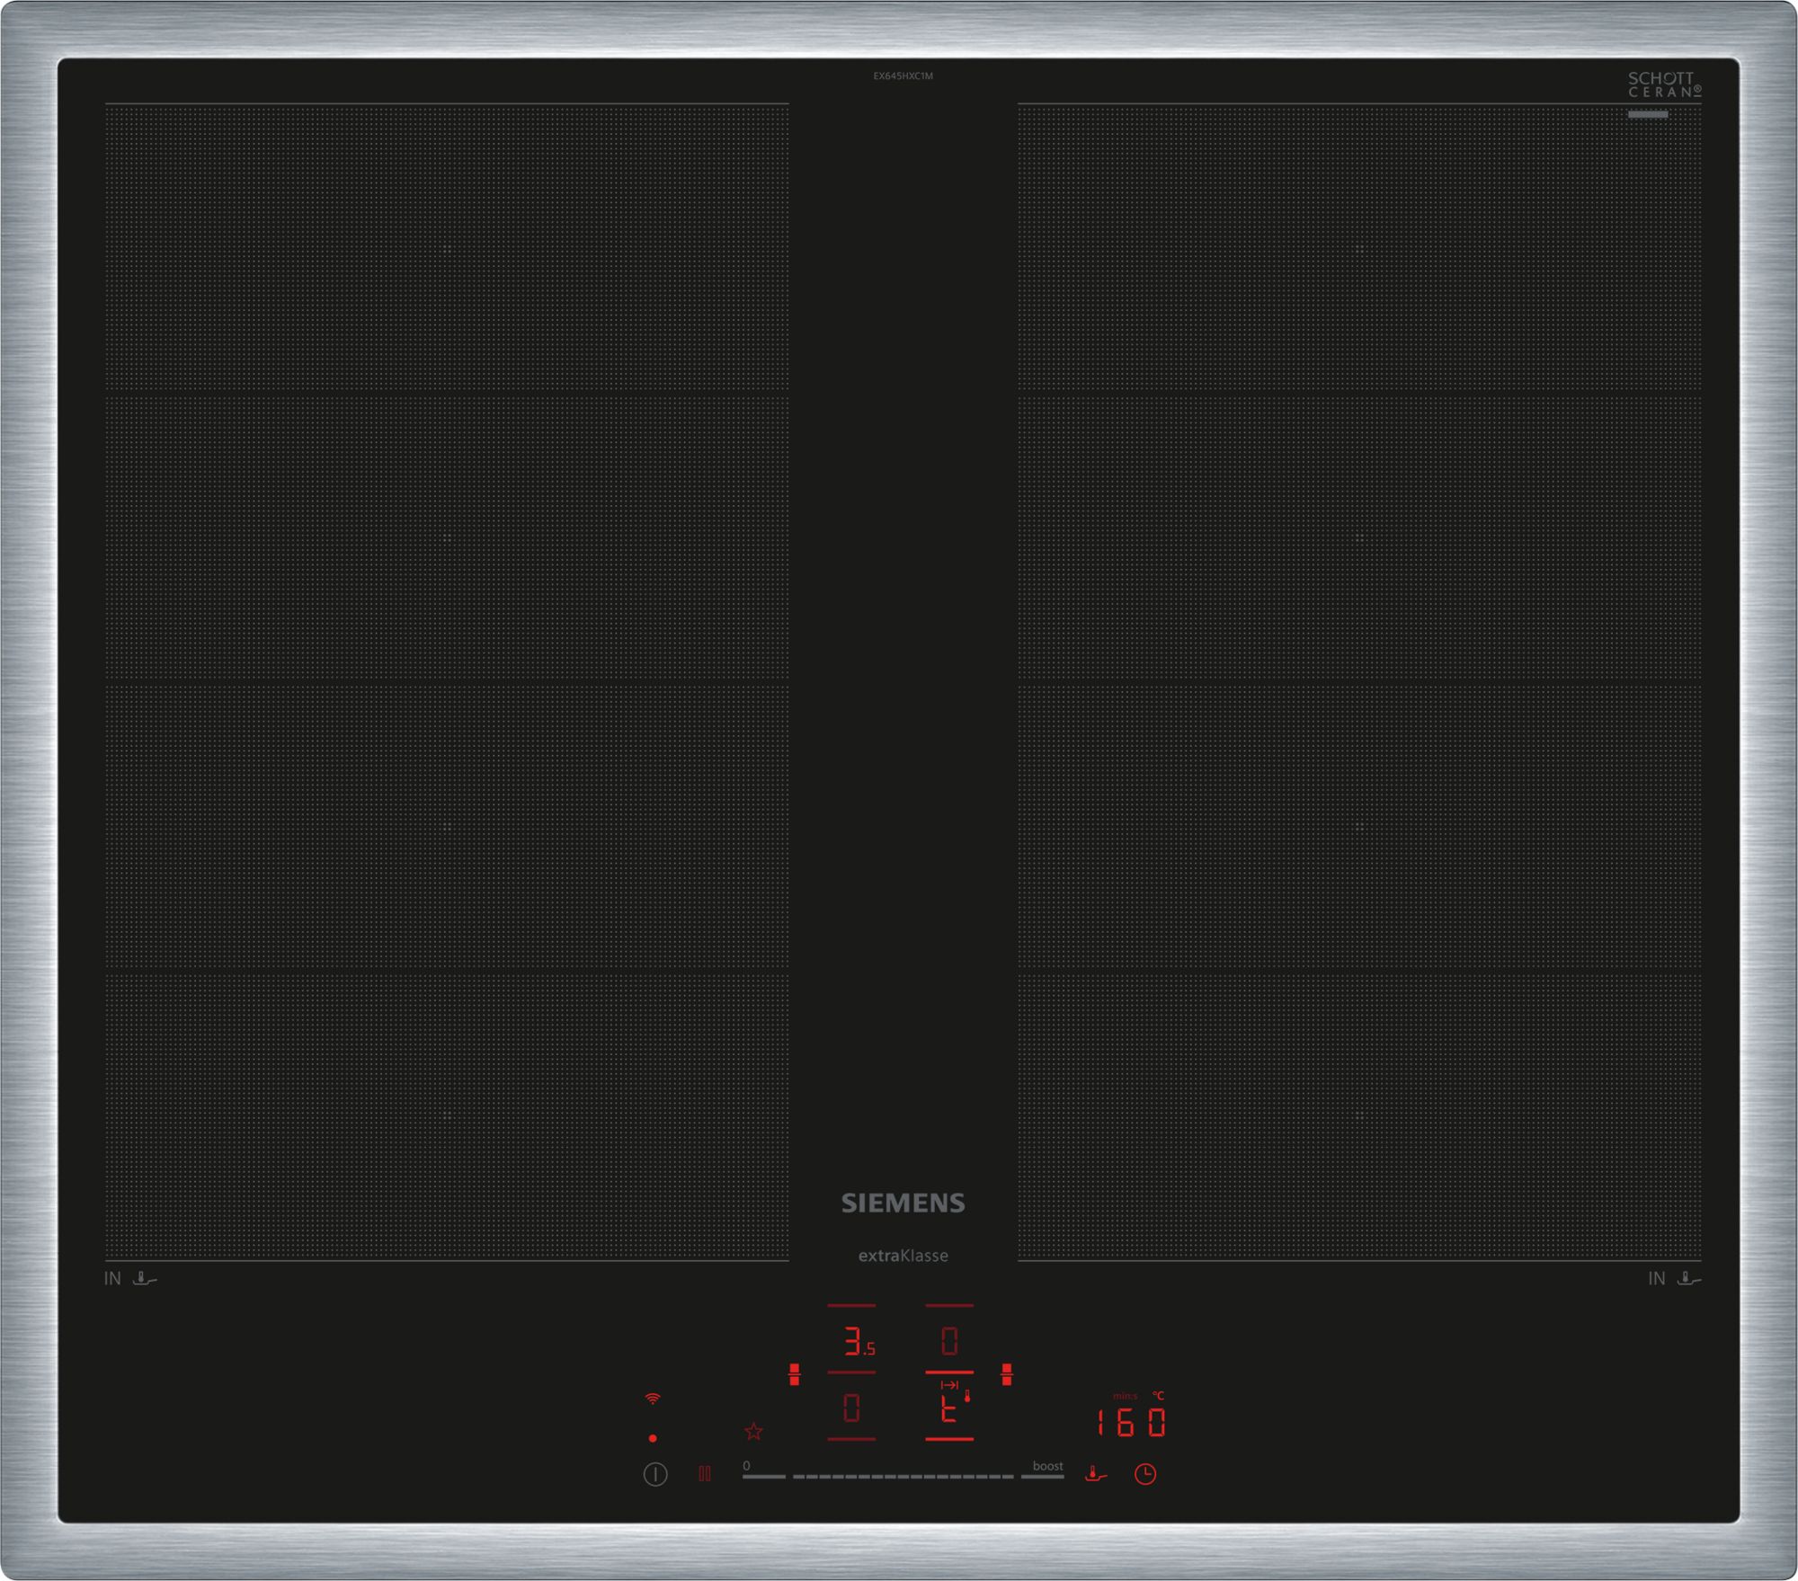The image size is (1798, 1581).
Task: Tap the extraKlasse label
Action: pos(903,1256)
